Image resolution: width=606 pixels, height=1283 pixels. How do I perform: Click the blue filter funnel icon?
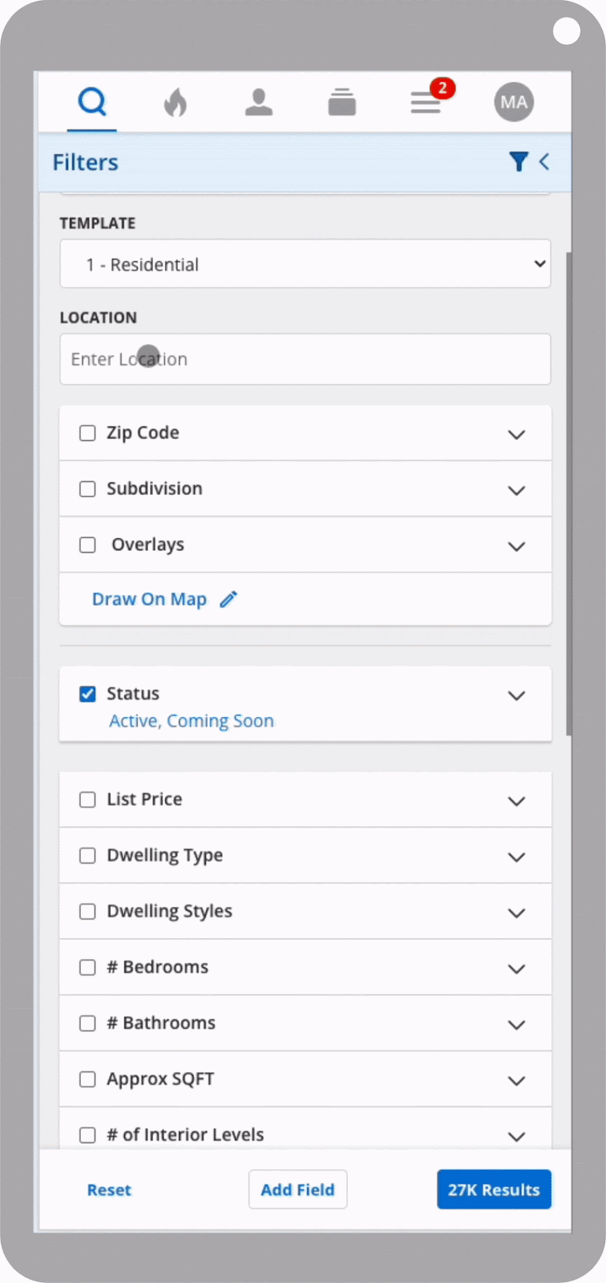coord(519,161)
